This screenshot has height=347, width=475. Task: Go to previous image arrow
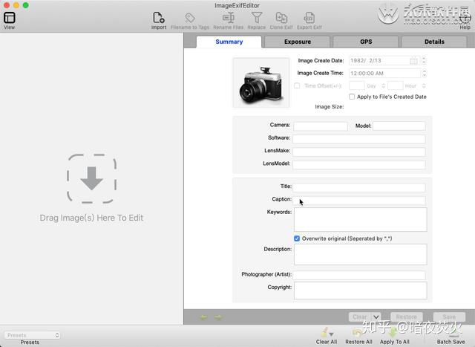click(203, 317)
